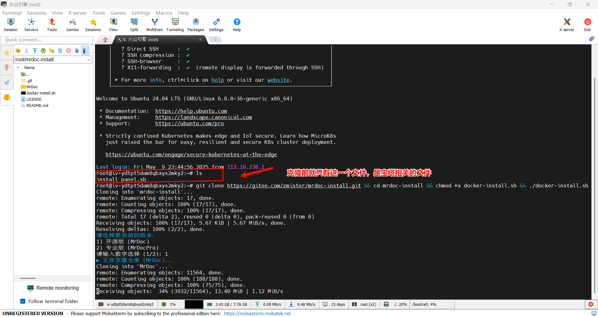
Task: Open the Tunneling manager
Action: (175, 25)
